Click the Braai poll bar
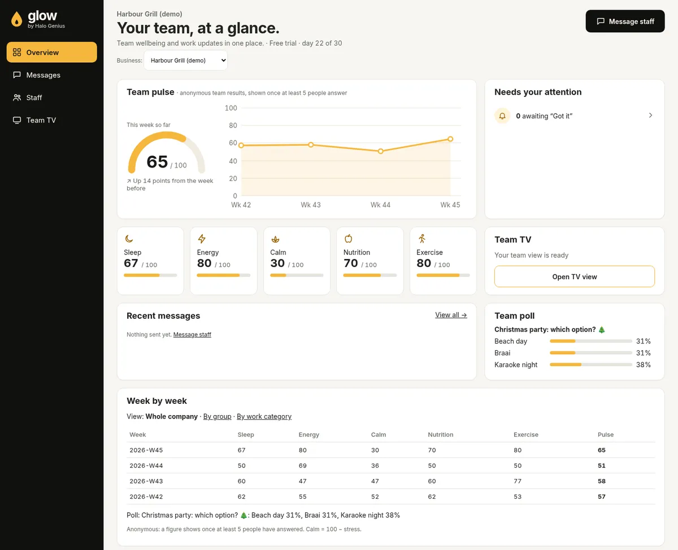678x550 pixels. coord(591,353)
